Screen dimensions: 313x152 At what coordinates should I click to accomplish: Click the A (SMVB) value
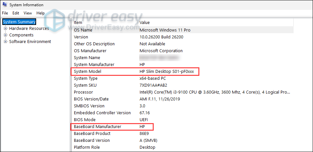pyautogui.click(x=148, y=141)
